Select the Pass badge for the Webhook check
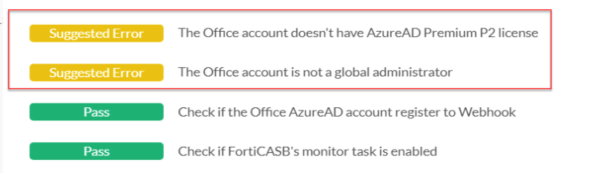The width and height of the screenshot is (598, 173). [96, 112]
